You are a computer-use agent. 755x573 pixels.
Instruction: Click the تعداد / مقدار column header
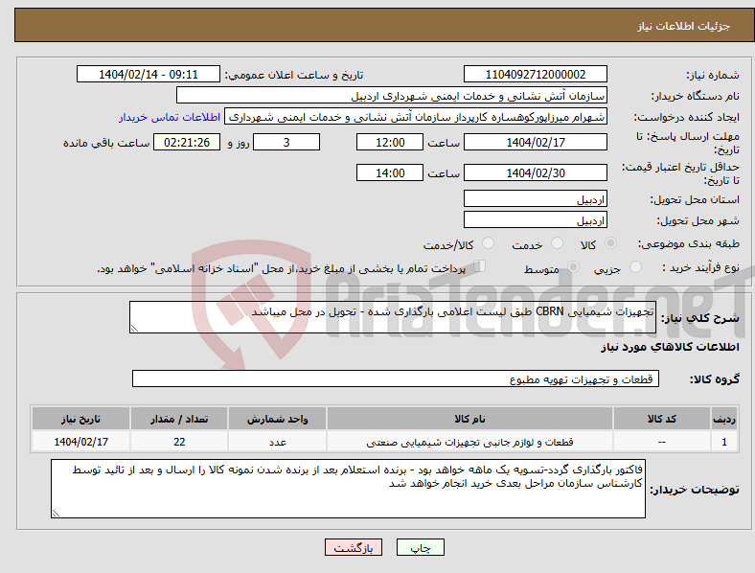click(x=179, y=419)
